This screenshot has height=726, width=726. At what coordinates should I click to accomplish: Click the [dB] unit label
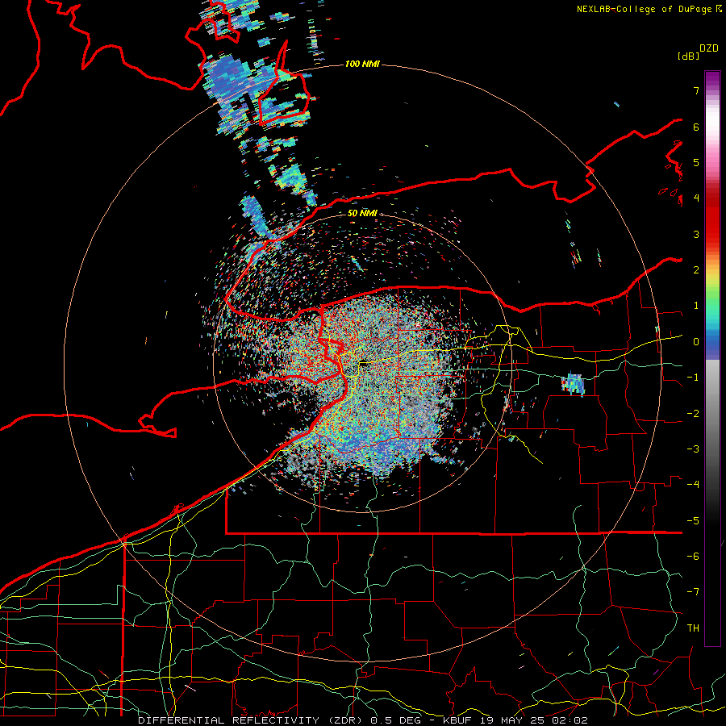(688, 56)
